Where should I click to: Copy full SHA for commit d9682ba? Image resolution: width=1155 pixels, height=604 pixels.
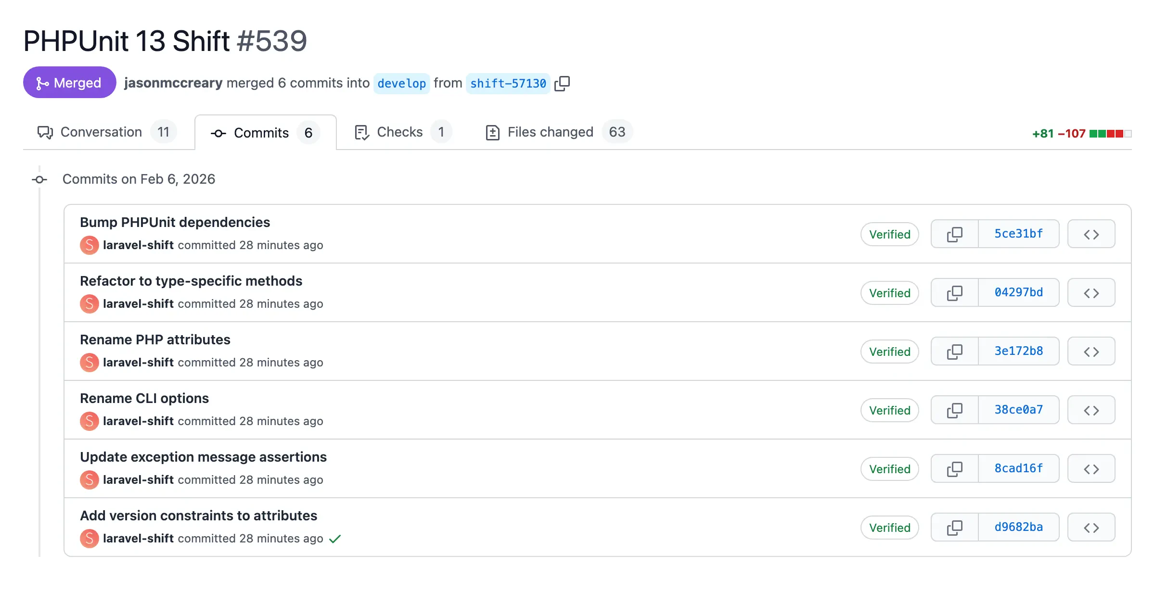[x=955, y=528]
